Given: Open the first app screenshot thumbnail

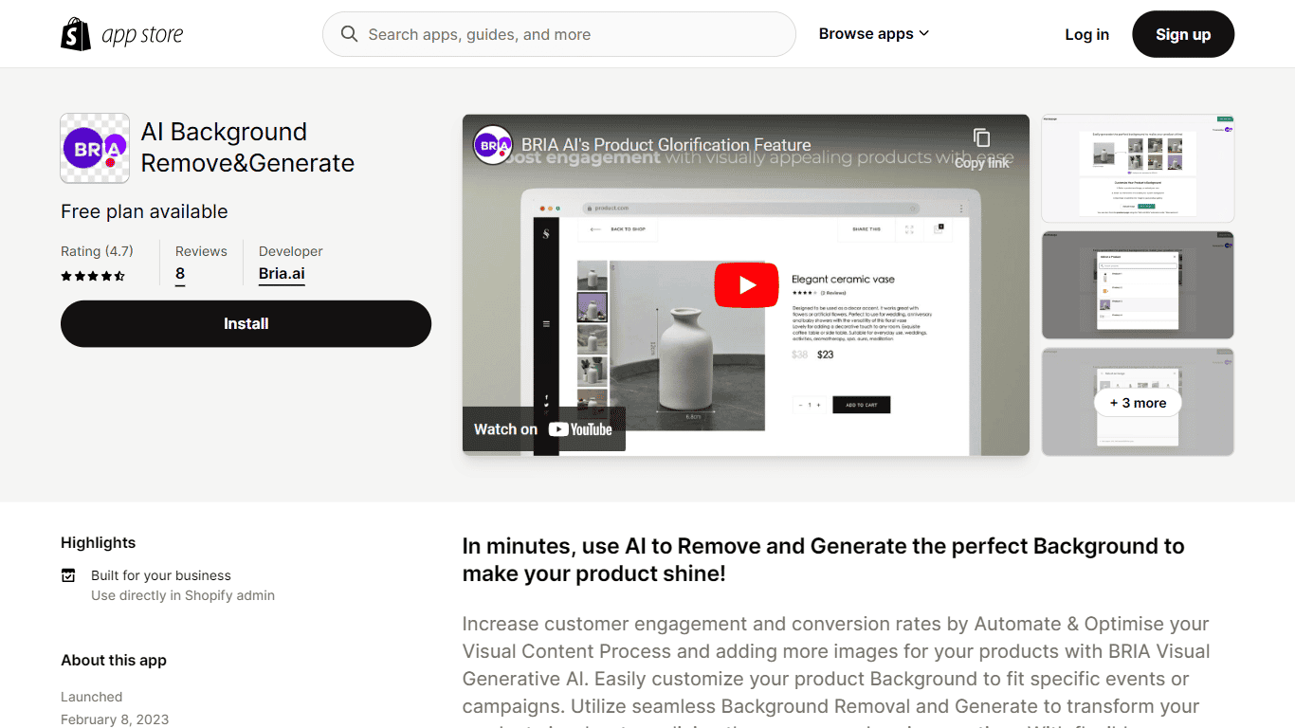Looking at the screenshot, I should tap(1137, 168).
